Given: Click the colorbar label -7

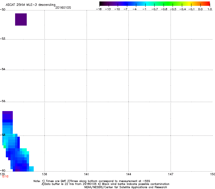Looking at the screenshot, I should [x=126, y=9].
